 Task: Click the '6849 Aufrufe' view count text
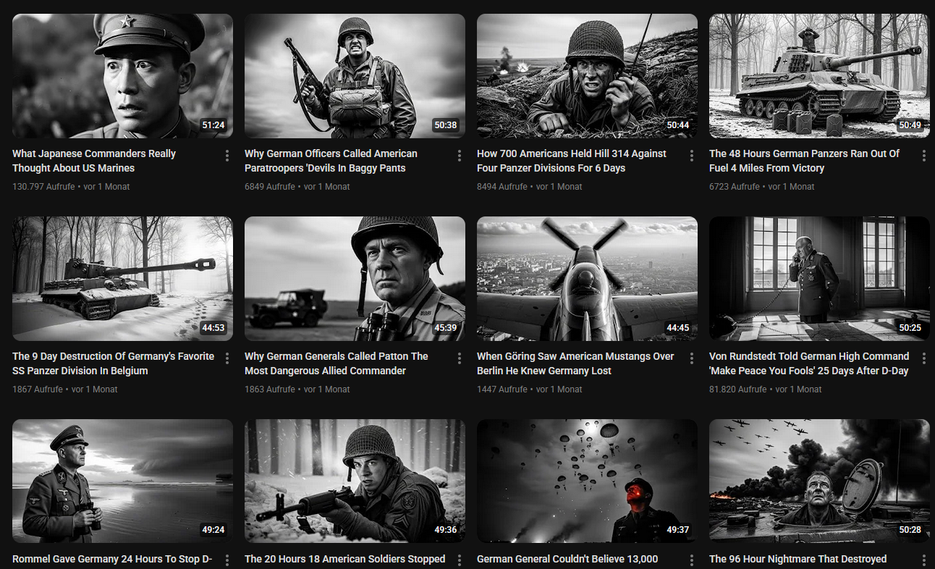270,187
